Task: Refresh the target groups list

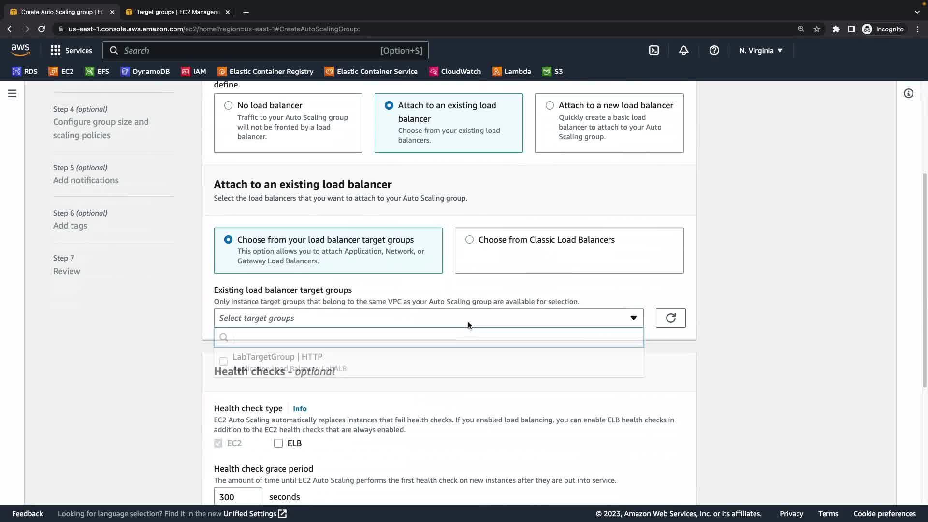Action: coord(670,318)
